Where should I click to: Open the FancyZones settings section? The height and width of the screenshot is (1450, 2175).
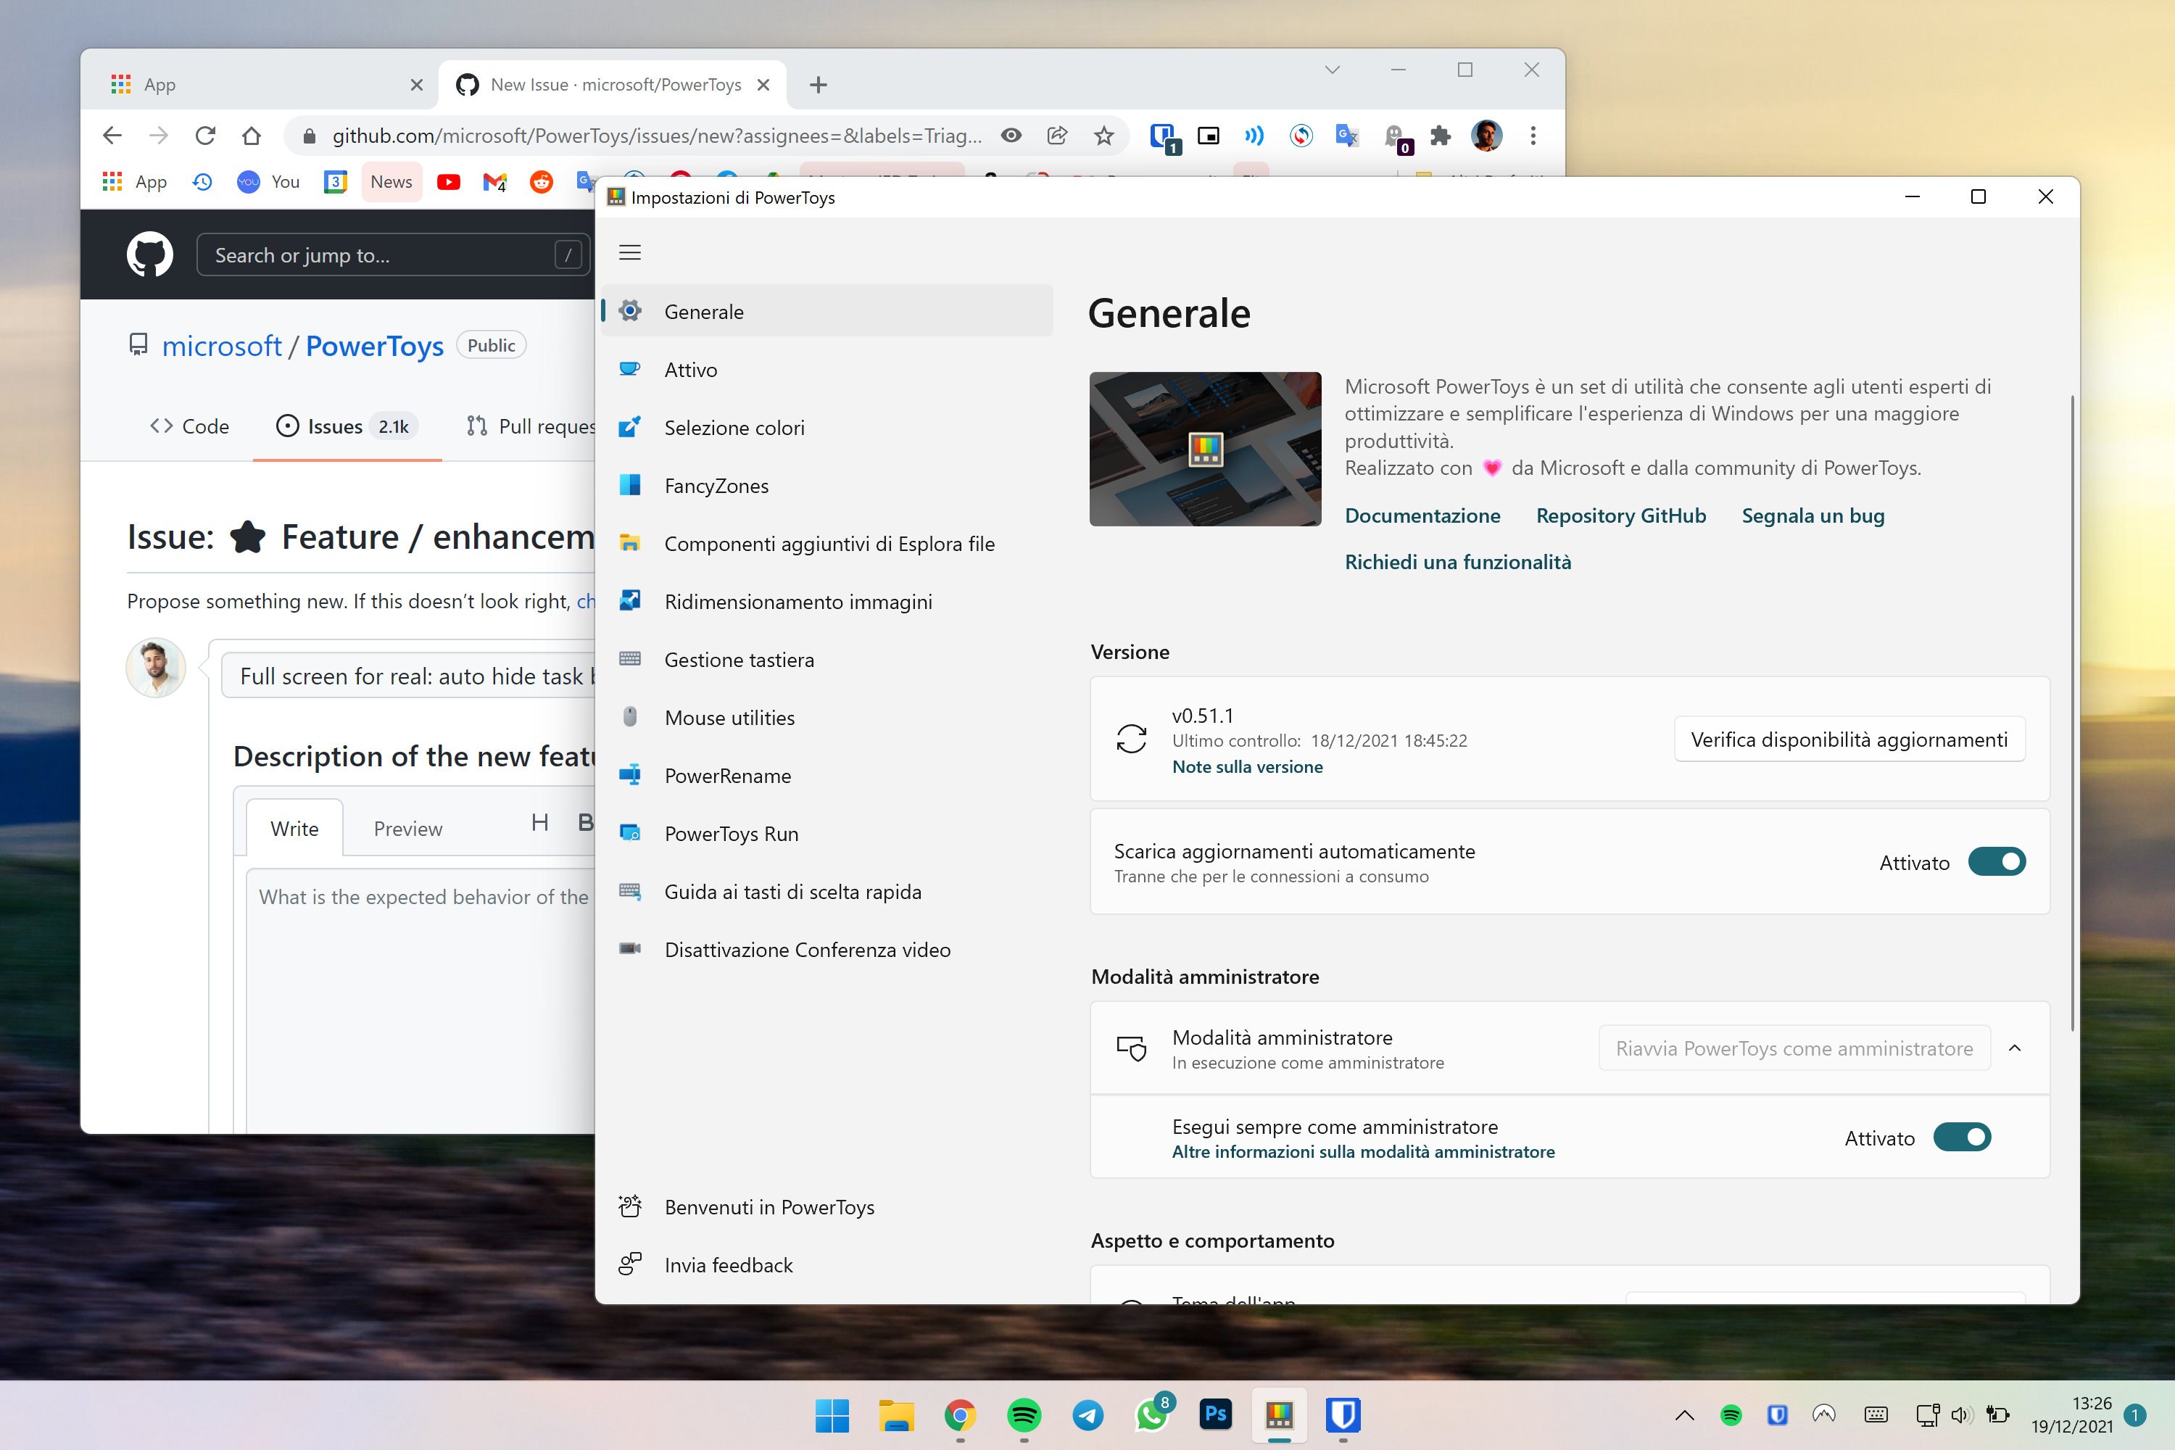tap(717, 484)
